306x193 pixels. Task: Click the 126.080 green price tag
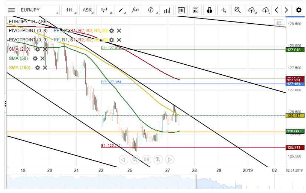pos(295,131)
